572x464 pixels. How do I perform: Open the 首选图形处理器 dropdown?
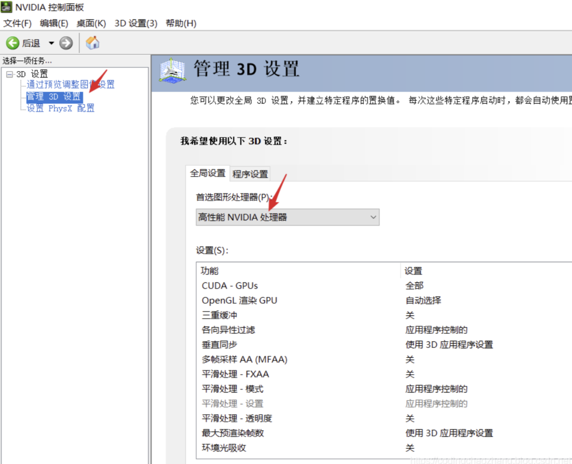pyautogui.click(x=287, y=217)
